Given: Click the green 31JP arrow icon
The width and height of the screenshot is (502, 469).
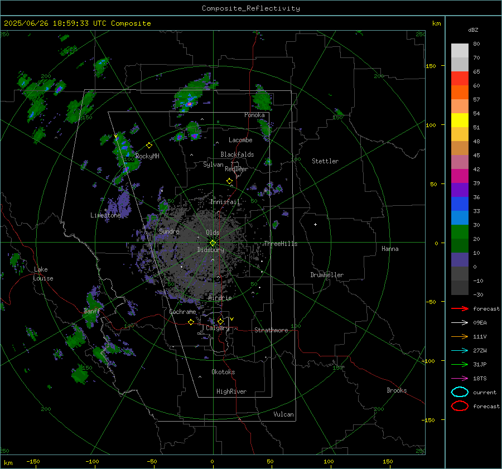Looking at the screenshot, I should tap(460, 364).
